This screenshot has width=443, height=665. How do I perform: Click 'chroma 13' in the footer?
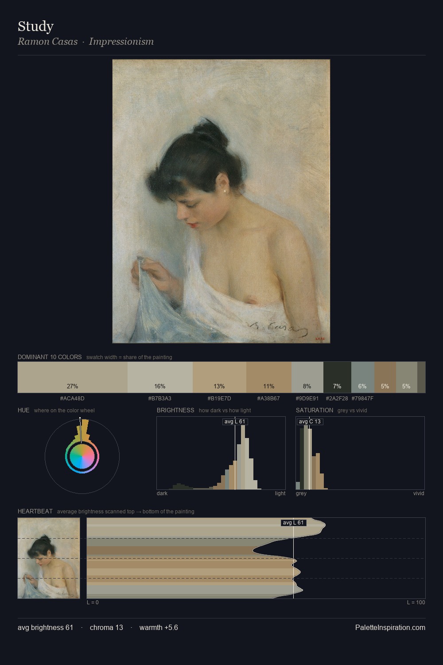point(106,627)
